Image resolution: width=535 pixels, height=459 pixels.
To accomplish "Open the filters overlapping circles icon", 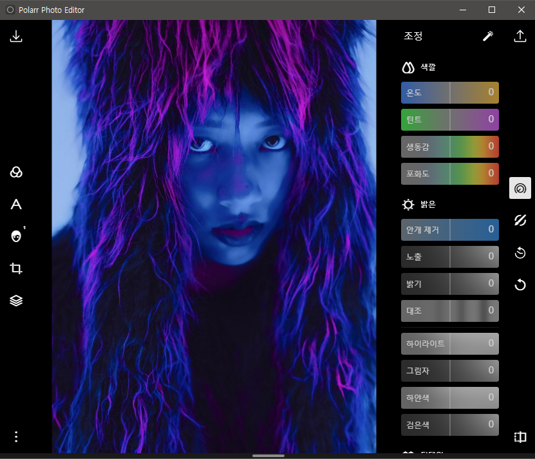I will tap(16, 172).
